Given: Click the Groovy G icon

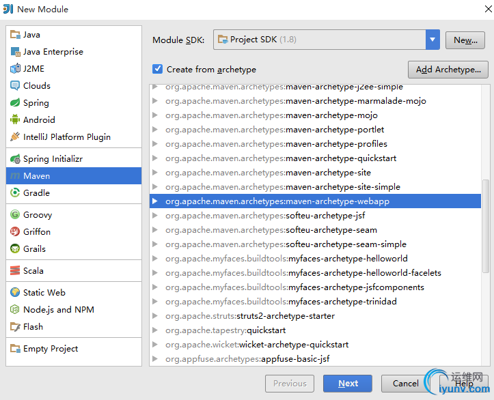Looking at the screenshot, I should coord(15,214).
